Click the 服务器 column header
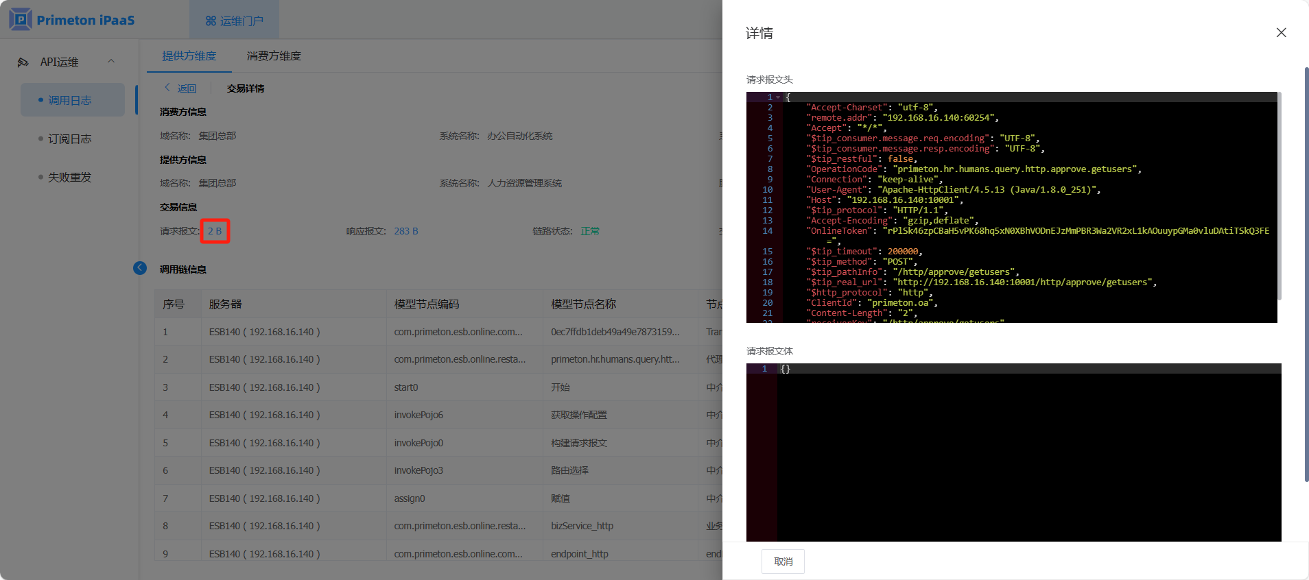The image size is (1309, 580). pos(225,304)
